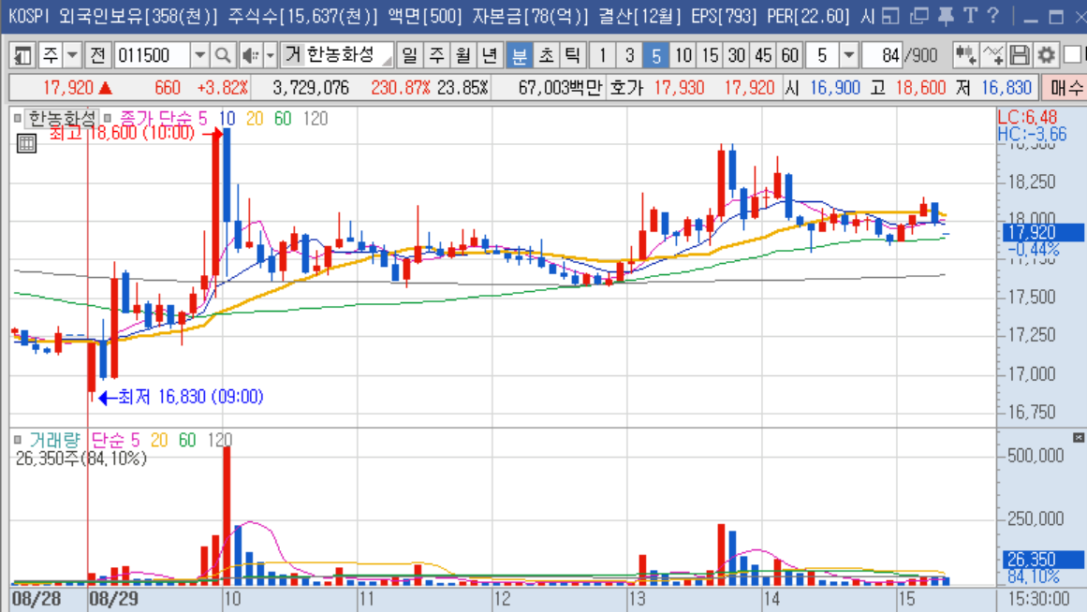
Task: Set 15-minute interval button
Action: (710, 55)
